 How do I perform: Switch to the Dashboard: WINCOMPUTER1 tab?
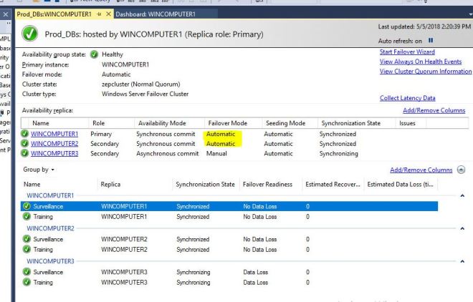(156, 14)
